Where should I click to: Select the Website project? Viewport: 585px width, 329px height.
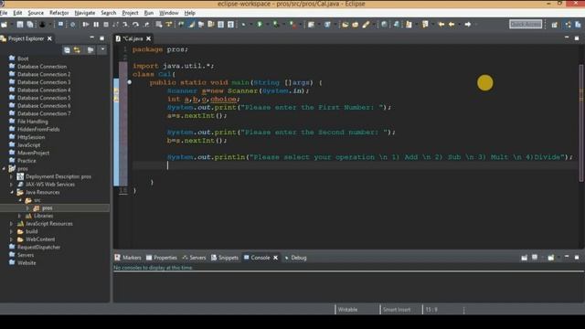point(27,263)
